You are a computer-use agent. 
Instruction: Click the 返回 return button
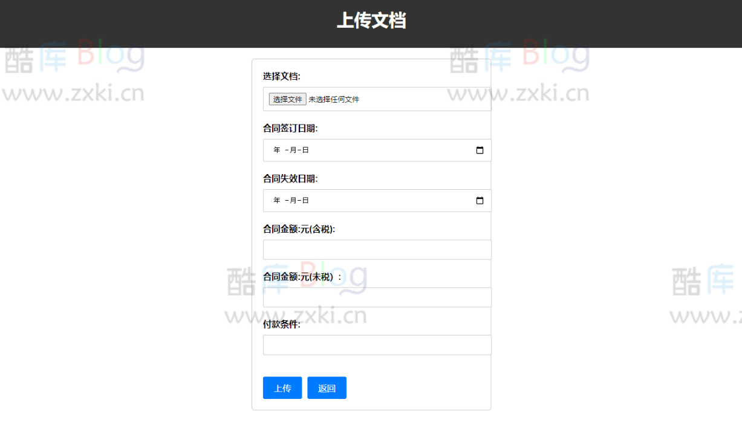point(327,387)
